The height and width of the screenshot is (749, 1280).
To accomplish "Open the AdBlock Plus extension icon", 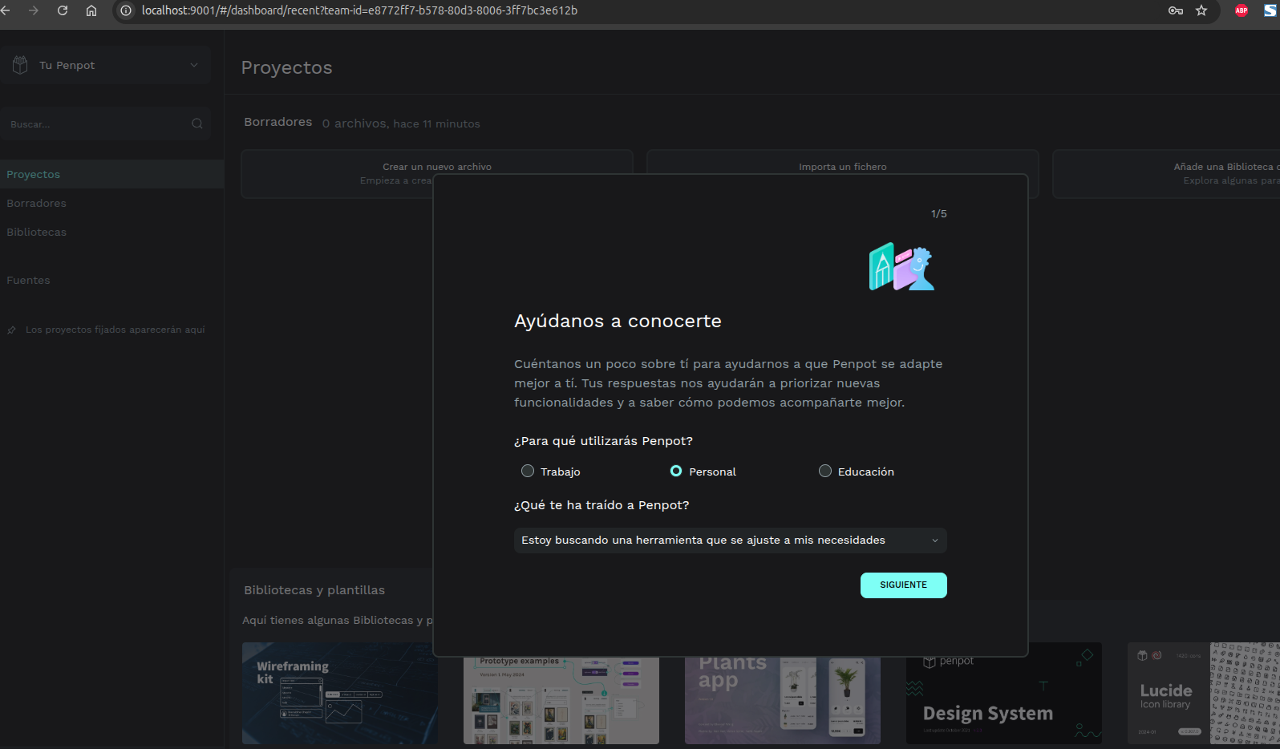I will click(1241, 10).
